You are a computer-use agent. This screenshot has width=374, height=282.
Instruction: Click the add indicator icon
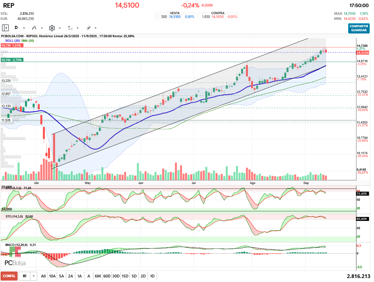pos(70,28)
